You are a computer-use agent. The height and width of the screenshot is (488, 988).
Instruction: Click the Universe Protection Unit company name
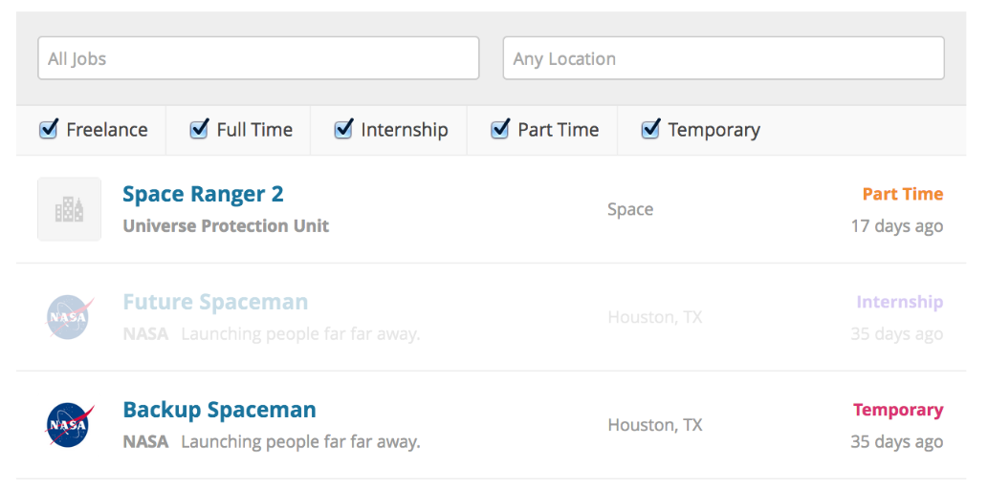click(x=226, y=226)
